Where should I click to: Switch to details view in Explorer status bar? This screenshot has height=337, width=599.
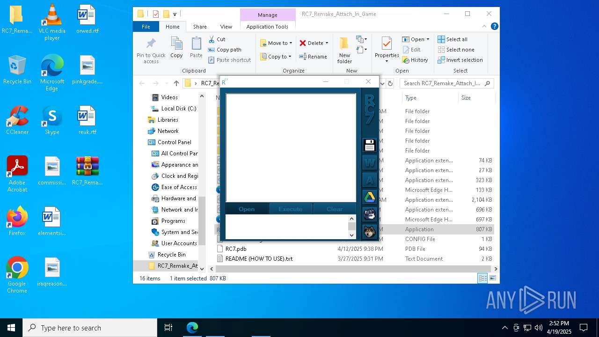(482, 278)
